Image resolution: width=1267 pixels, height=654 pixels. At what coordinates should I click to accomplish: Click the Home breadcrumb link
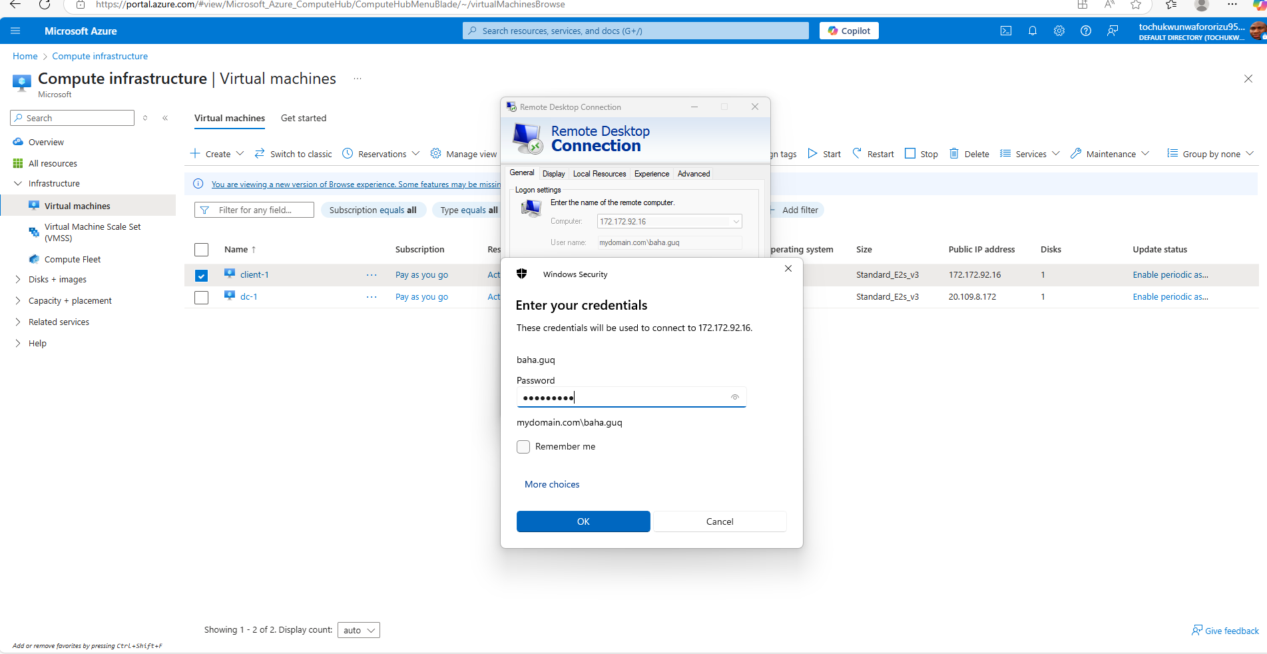tap(25, 56)
